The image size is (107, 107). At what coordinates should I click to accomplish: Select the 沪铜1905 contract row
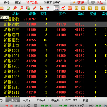pyautogui.click(x=53, y=61)
